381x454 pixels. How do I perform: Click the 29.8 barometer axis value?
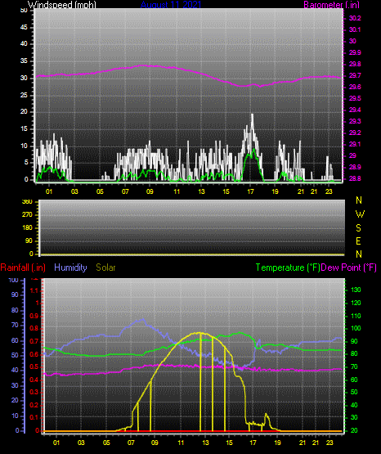tap(355, 65)
